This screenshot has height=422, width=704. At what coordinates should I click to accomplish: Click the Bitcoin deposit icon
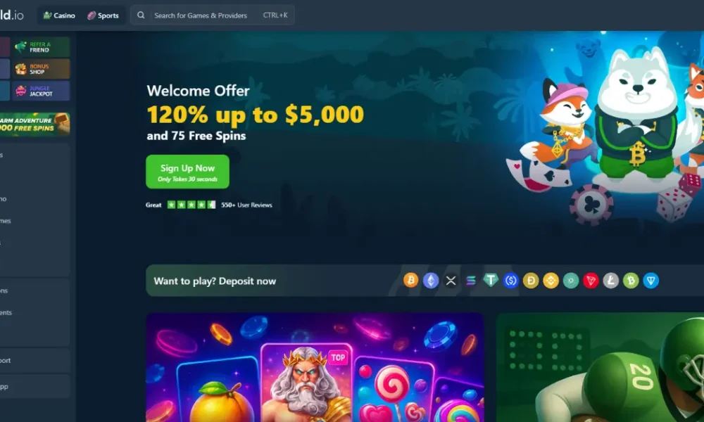(410, 281)
